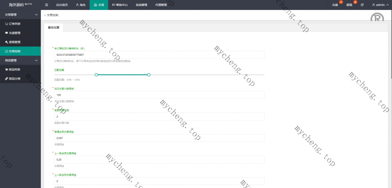The image size is (392, 188).
Task: Click the 充值 notification button
Action: [x=335, y=5]
